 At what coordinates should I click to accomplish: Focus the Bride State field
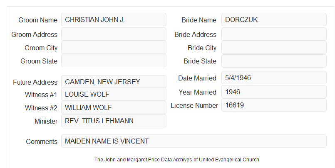coord(274,61)
